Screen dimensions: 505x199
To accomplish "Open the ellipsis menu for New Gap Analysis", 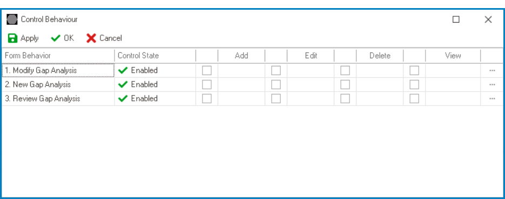I will [x=492, y=85].
